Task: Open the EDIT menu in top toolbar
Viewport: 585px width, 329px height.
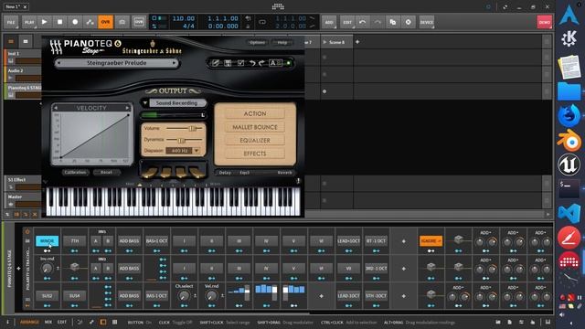Action: [347, 22]
